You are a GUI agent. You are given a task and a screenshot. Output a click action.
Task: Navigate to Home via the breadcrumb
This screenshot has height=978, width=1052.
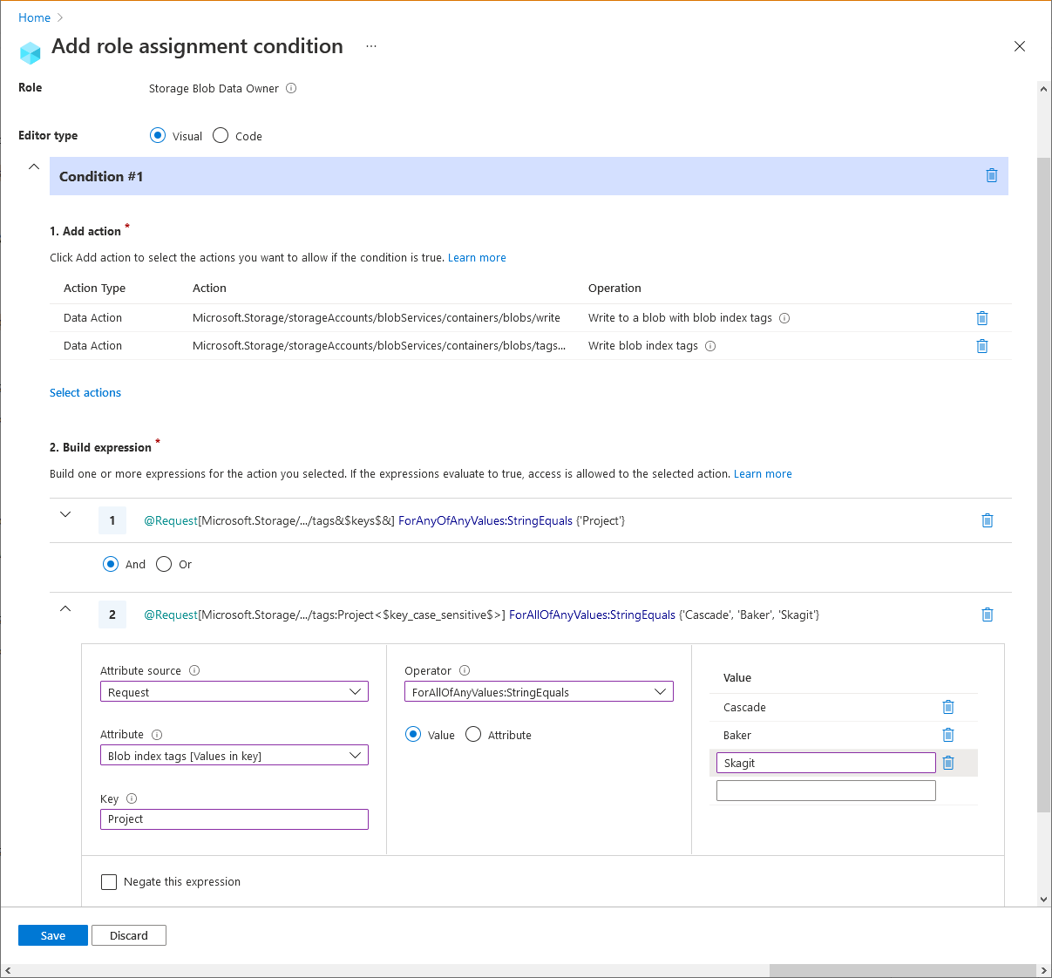pos(33,17)
